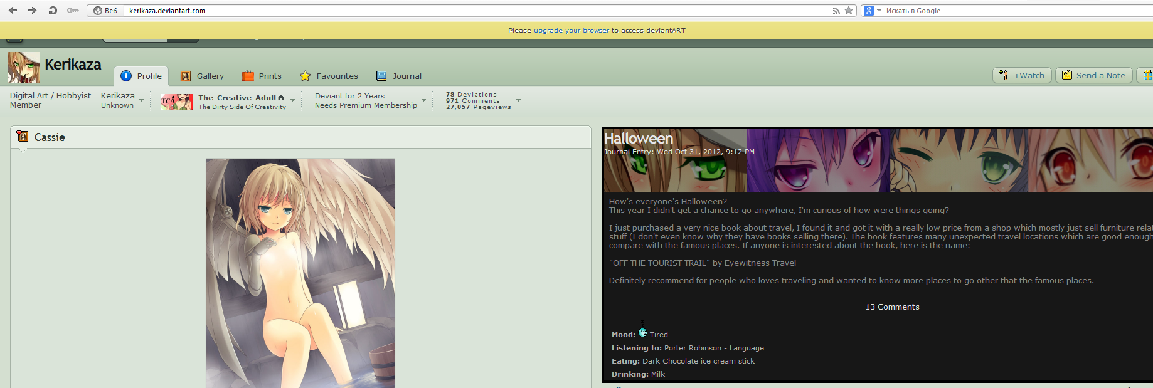Click the +Watch person icon
This screenshot has height=388, width=1153.
tap(1003, 75)
